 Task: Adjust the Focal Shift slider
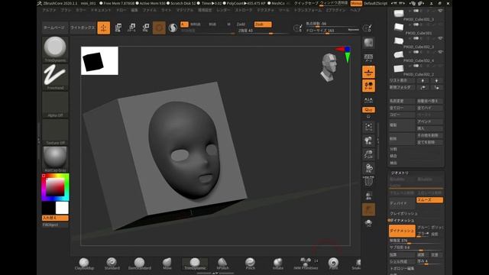point(332,24)
